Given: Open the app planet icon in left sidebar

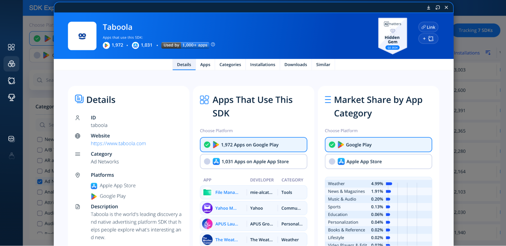Looking at the screenshot, I should pyautogui.click(x=11, y=81).
